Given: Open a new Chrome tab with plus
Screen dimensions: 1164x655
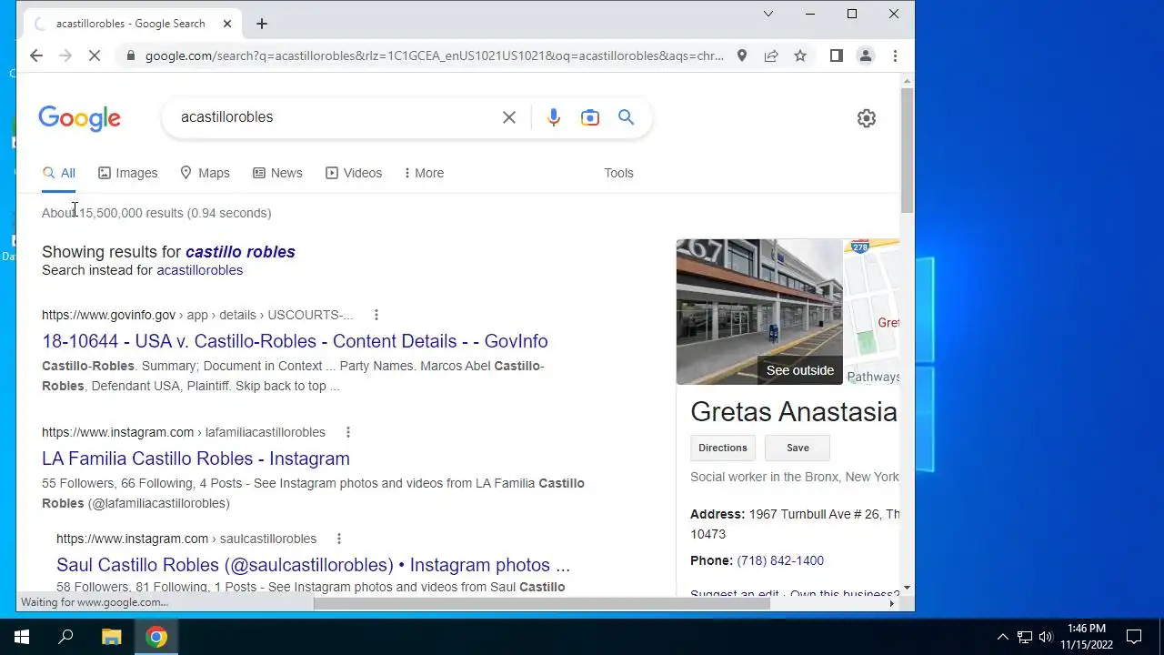Looking at the screenshot, I should [x=262, y=24].
